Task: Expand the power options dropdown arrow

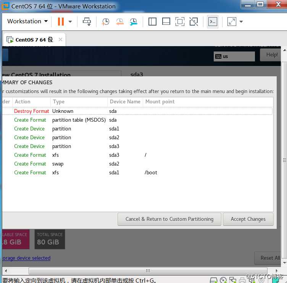Action: (70, 22)
